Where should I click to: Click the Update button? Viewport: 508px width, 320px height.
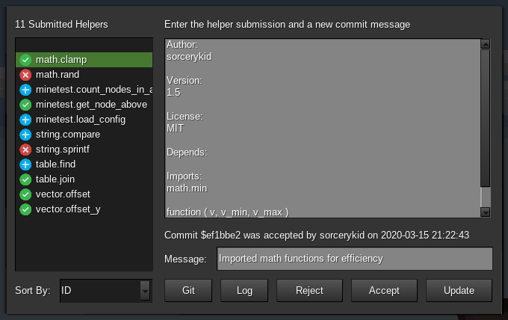pos(459,290)
